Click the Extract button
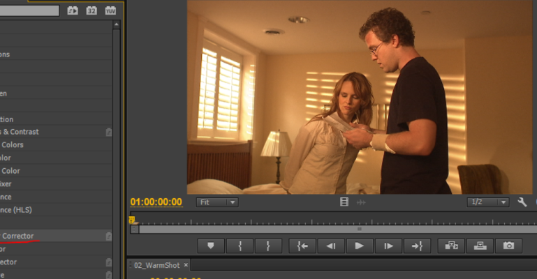537x279 pixels. pos(480,246)
